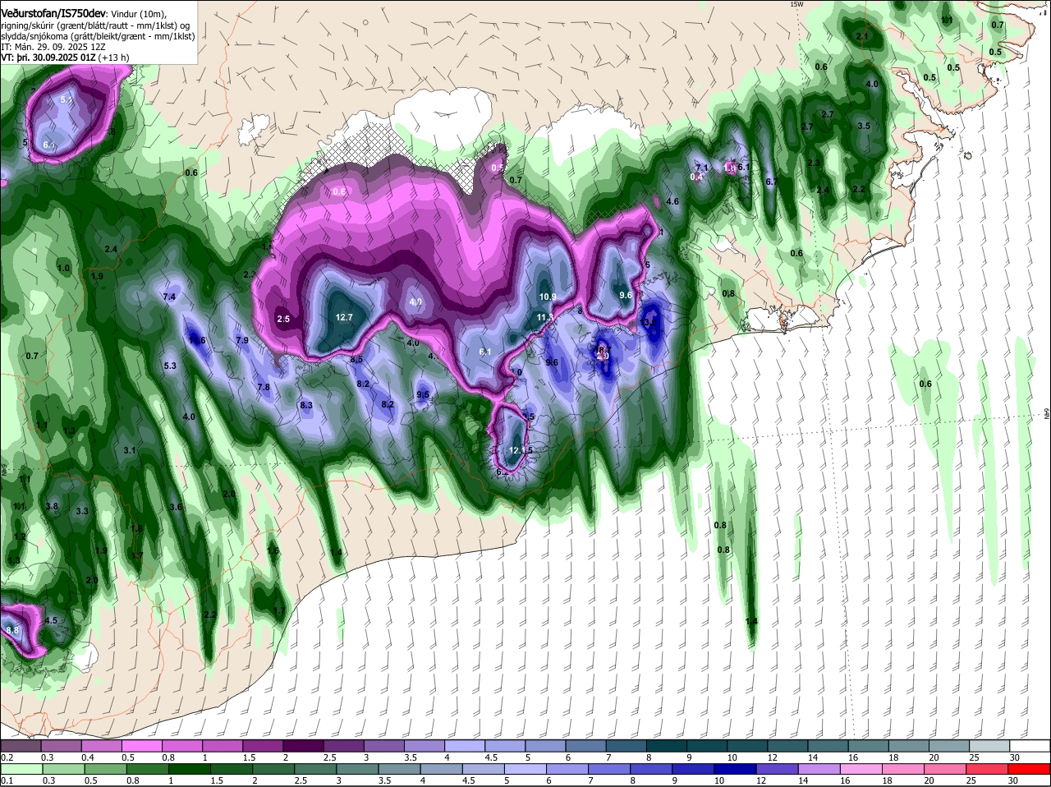Click the 12.7 precipitation value on the map
Viewport: 1051px width, 787px height.
(344, 318)
